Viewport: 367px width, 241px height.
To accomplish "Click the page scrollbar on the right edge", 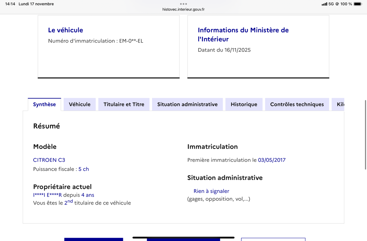I will coord(365,135).
